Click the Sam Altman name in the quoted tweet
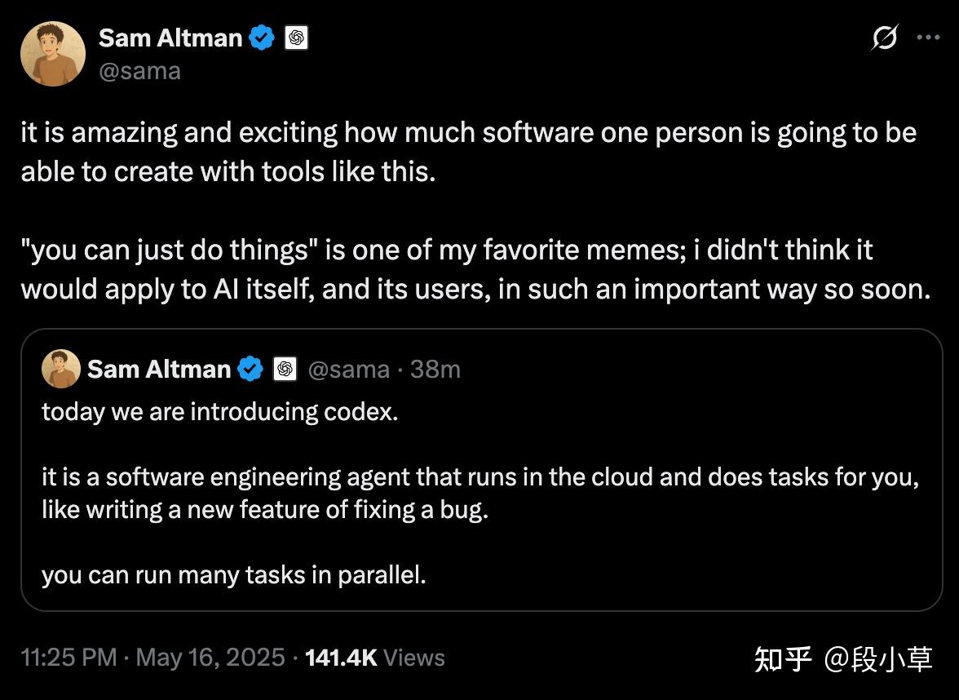Viewport: 959px width, 700px height. pos(159,370)
